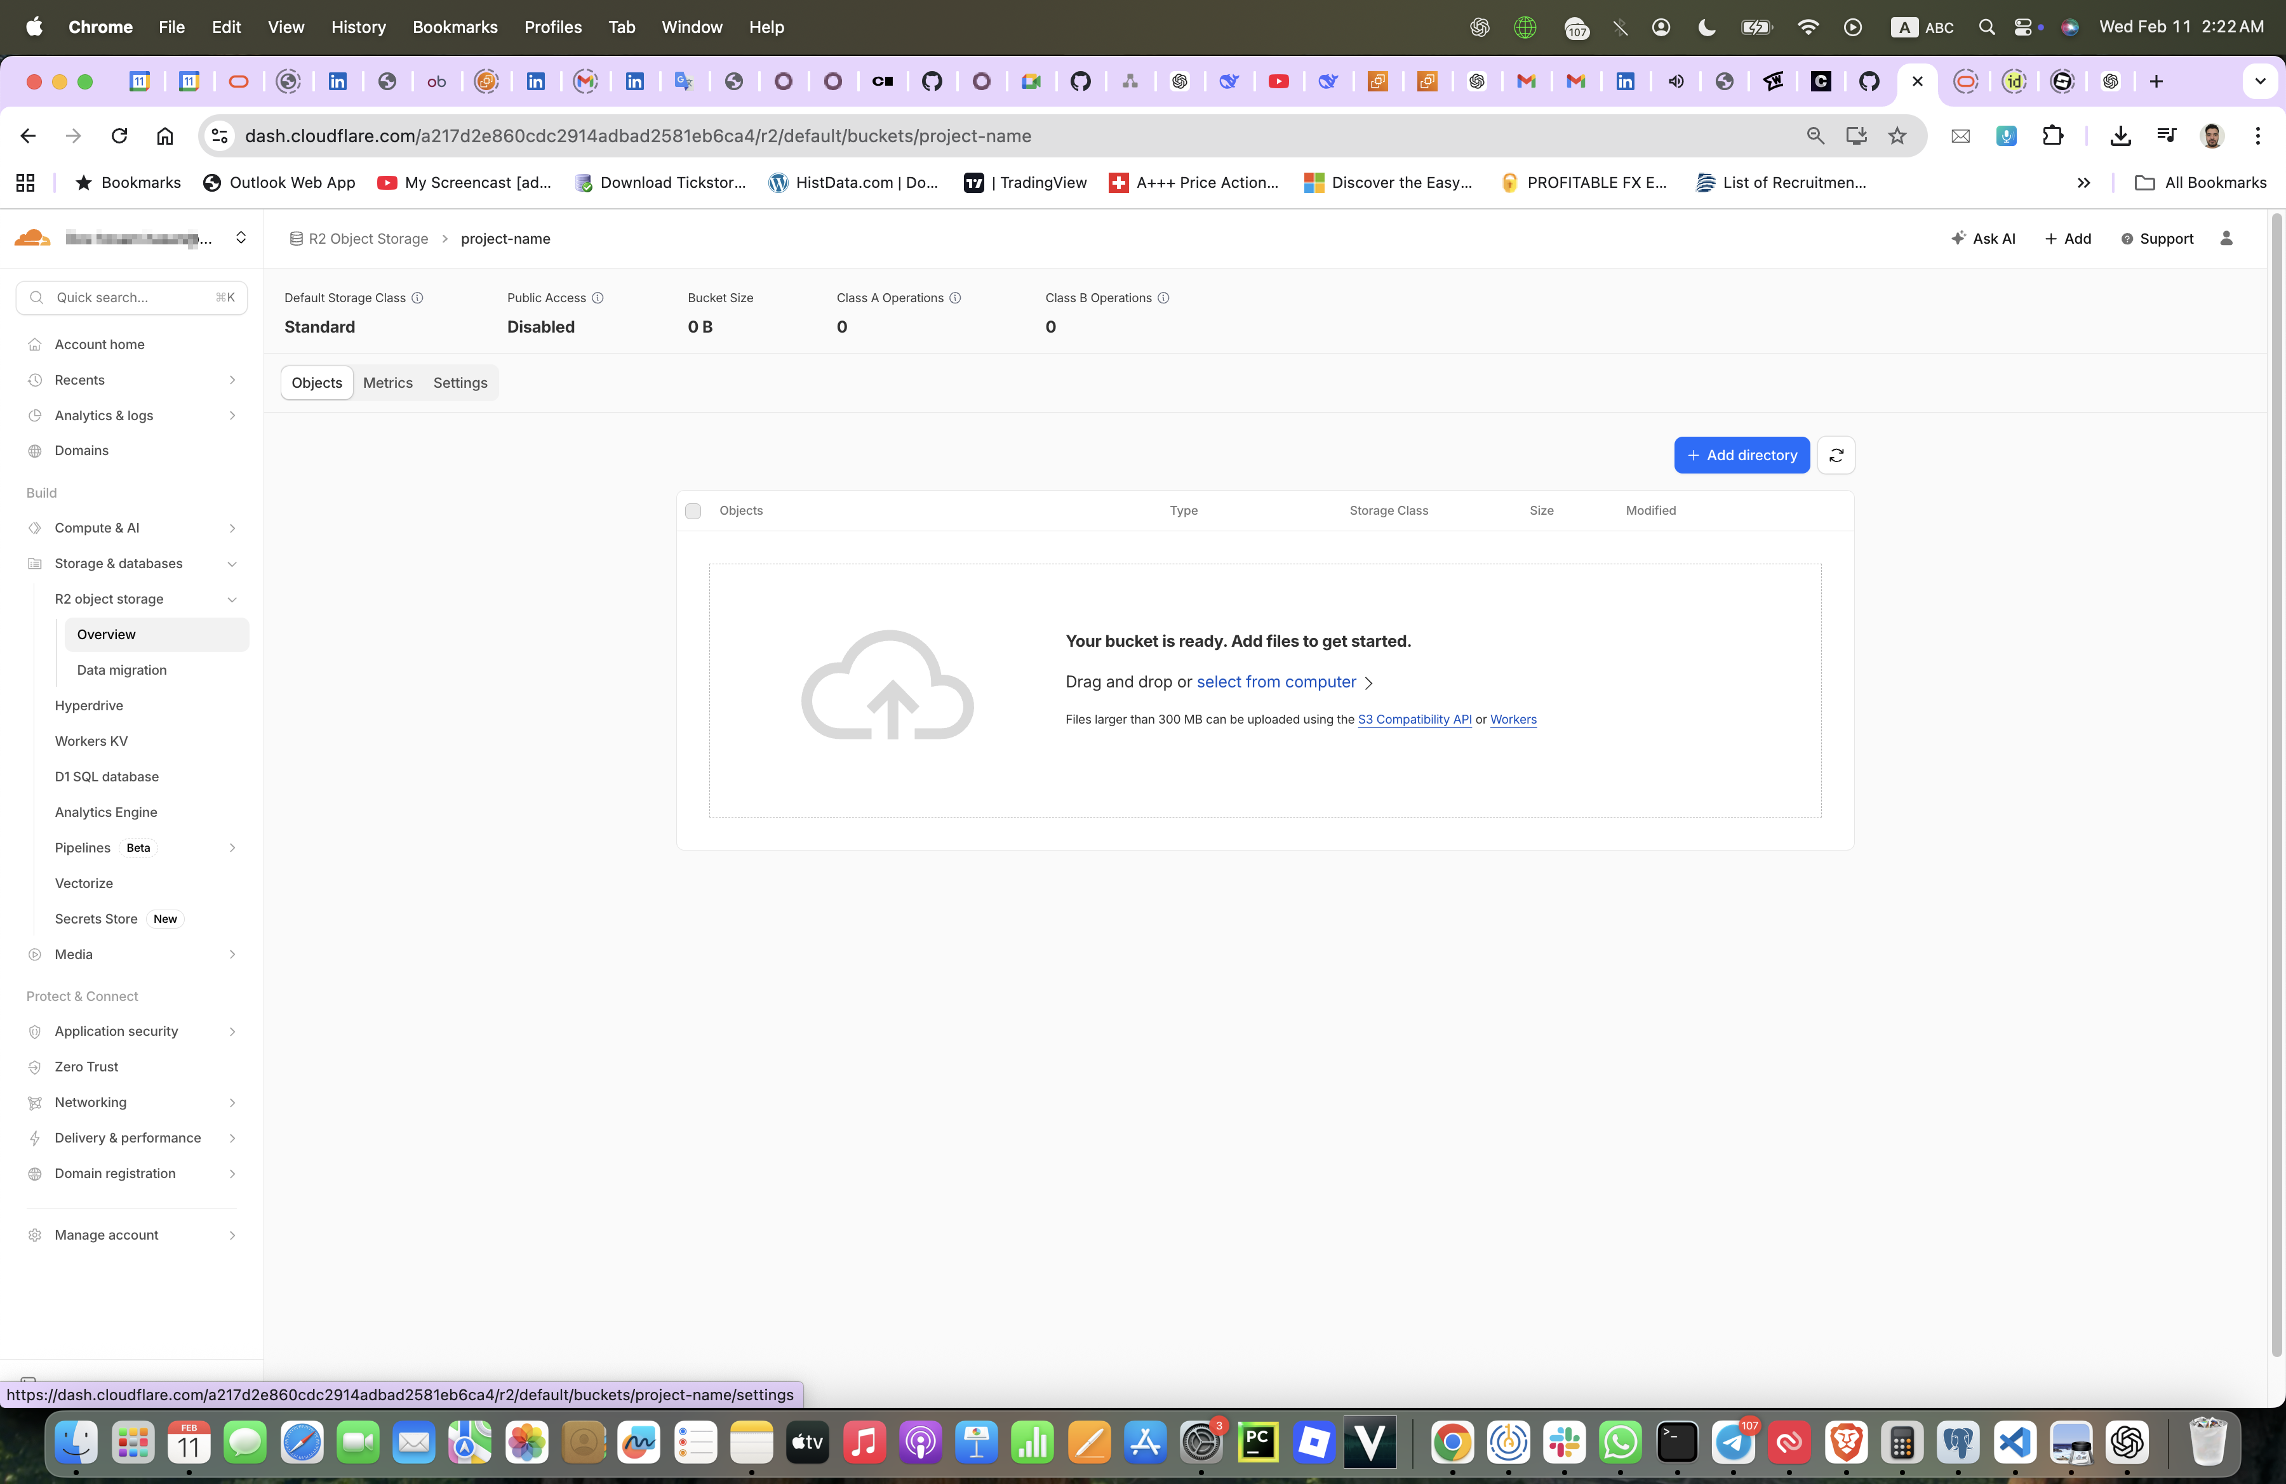The image size is (2286, 1484).
Task: Open the account switcher dropdown
Action: [x=241, y=238]
